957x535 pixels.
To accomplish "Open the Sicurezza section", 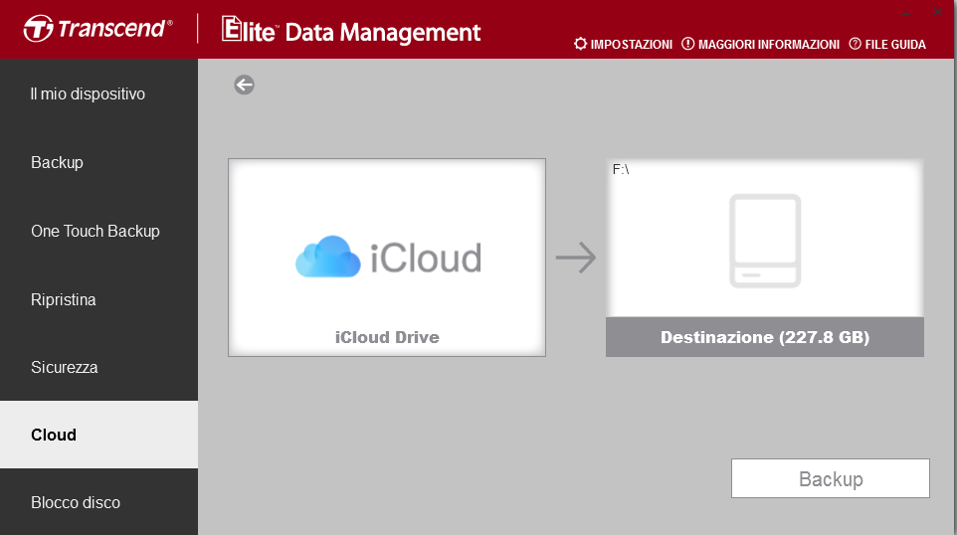I will pos(98,367).
